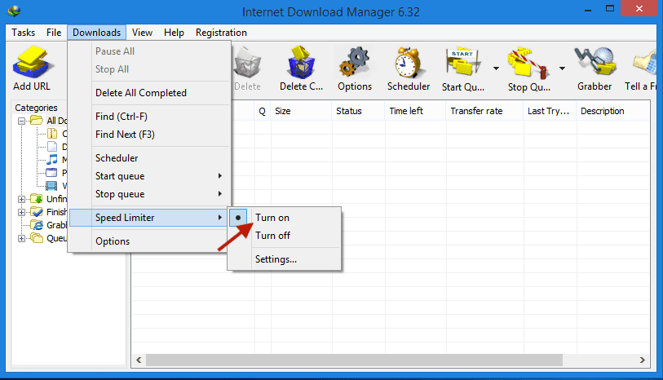This screenshot has width=663, height=380.
Task: Click the horizontal scrollbar left arrow
Action: point(139,360)
